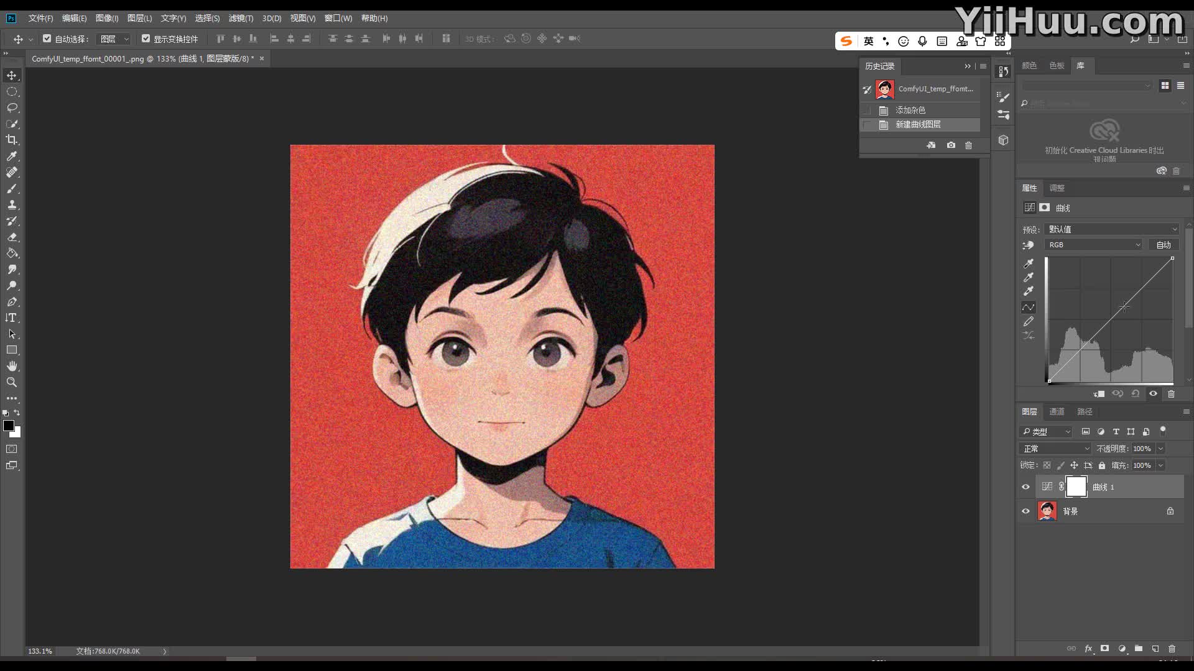Open the curves preset dropdown

[1111, 229]
